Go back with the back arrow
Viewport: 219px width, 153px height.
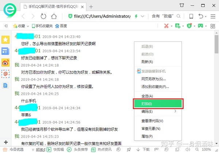(x=23, y=16)
